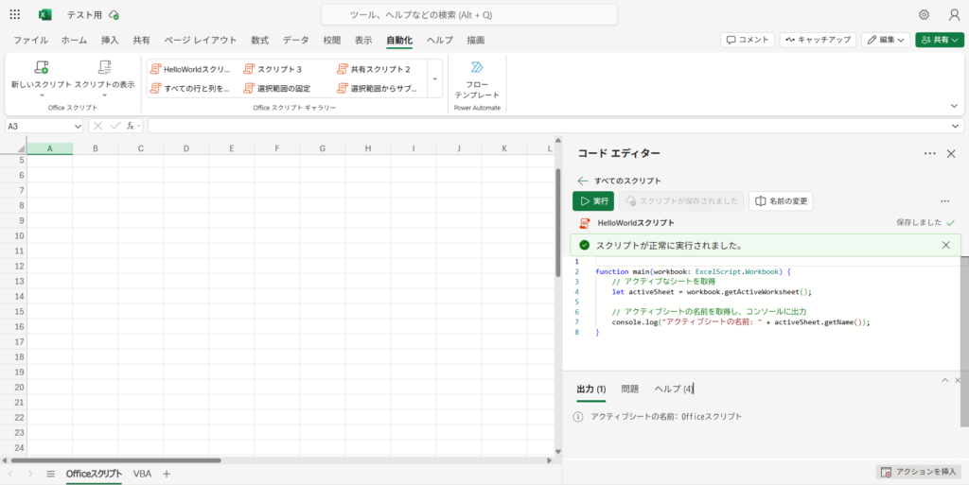Screen dimensions: 969x485
Task: Switch to the 描画 tab
Action: tap(476, 40)
